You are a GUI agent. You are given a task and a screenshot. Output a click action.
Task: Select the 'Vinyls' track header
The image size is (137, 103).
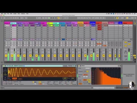click(x=56, y=23)
